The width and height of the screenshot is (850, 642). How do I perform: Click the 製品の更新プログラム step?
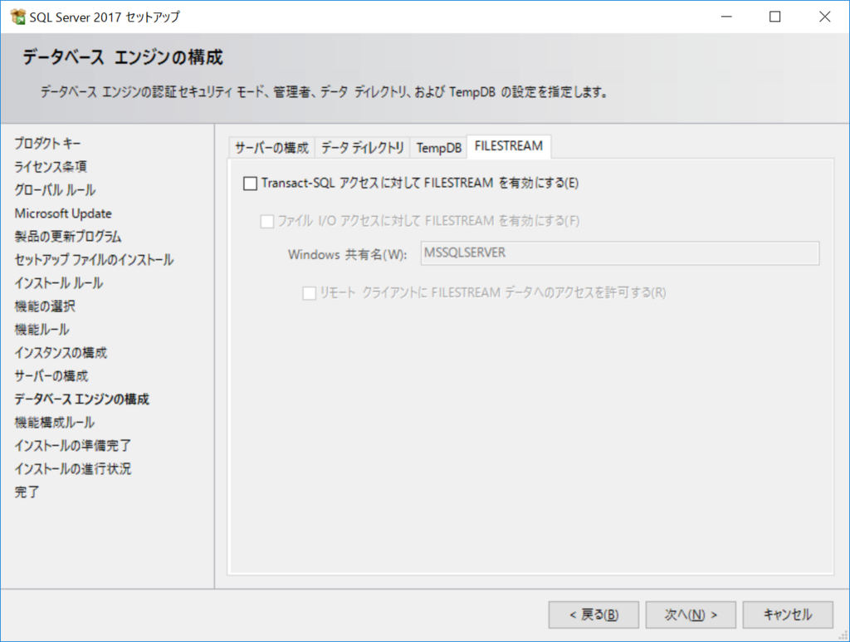[68, 237]
